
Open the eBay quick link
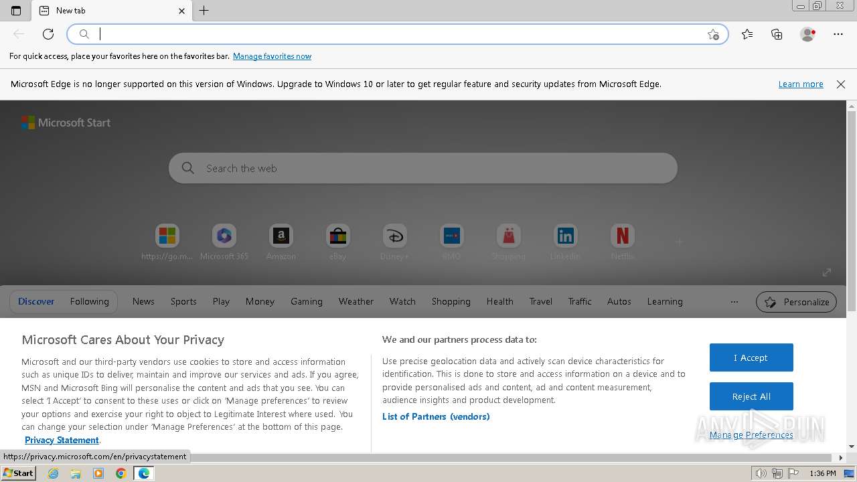tap(338, 242)
